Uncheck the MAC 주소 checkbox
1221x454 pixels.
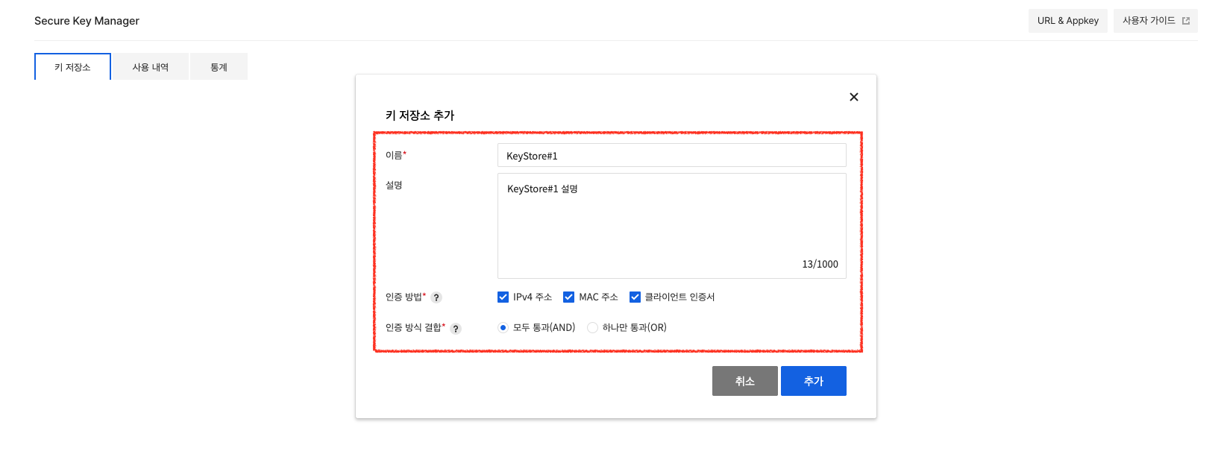tap(568, 297)
